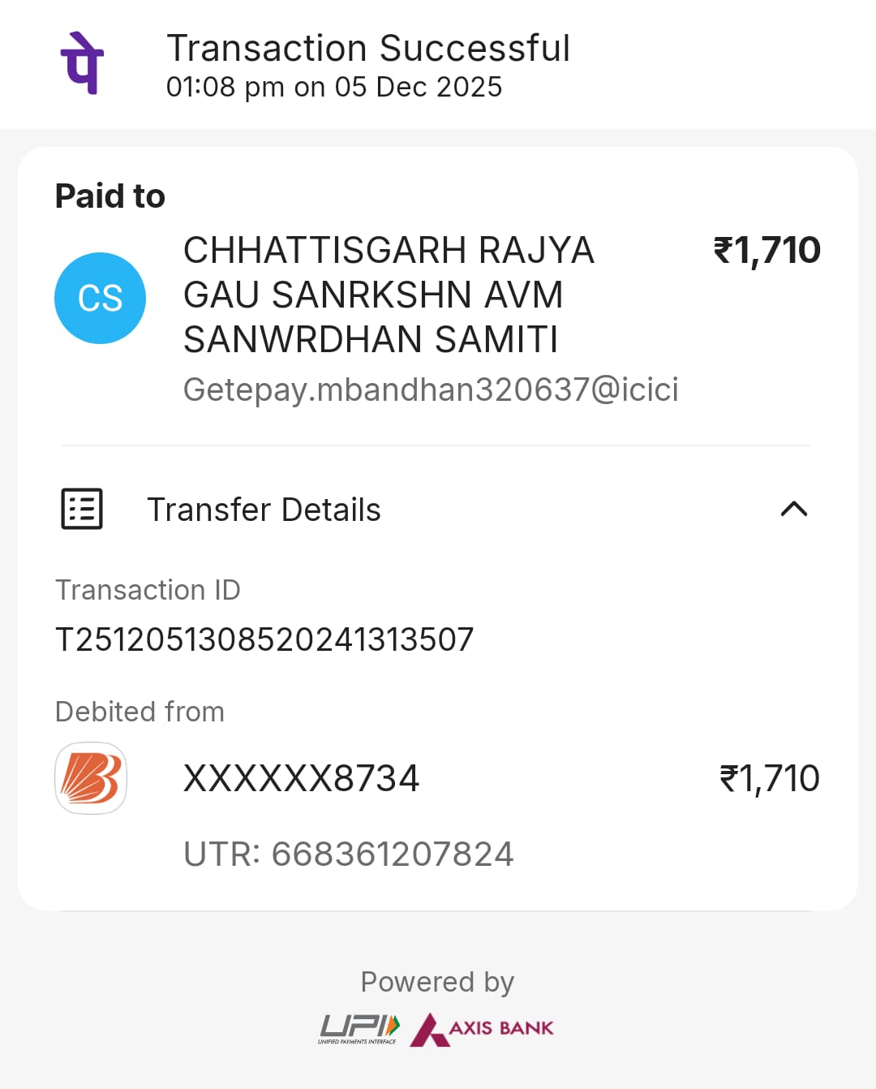The height and width of the screenshot is (1089, 876).
Task: Click the Debited from label
Action: pos(140,712)
